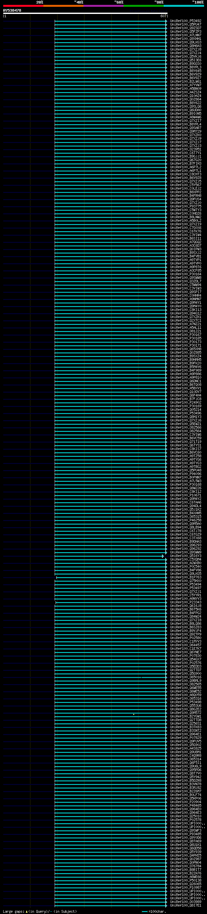
Task: Open hit UniRef100_Q5PU47
Action: [186, 25]
